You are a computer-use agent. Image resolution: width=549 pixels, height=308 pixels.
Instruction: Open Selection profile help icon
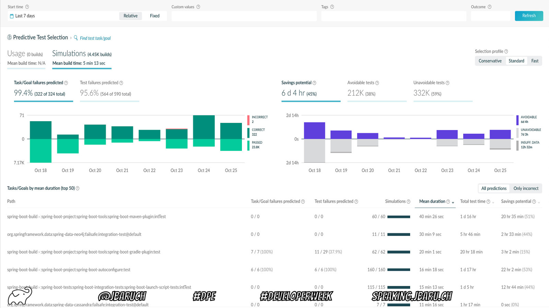pos(506,51)
